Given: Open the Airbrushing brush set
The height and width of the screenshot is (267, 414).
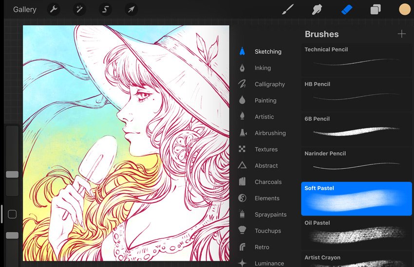Looking at the screenshot, I should pyautogui.click(x=270, y=133).
